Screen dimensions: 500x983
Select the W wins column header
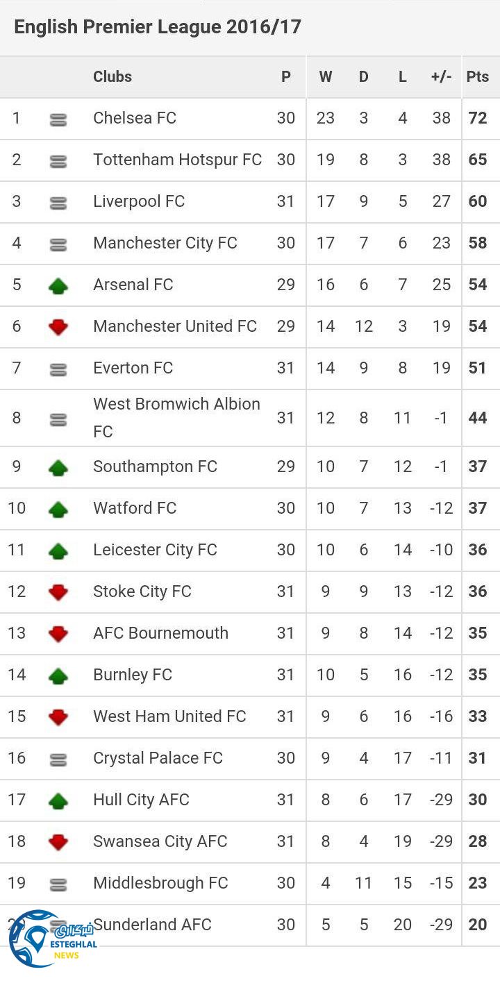(x=325, y=77)
